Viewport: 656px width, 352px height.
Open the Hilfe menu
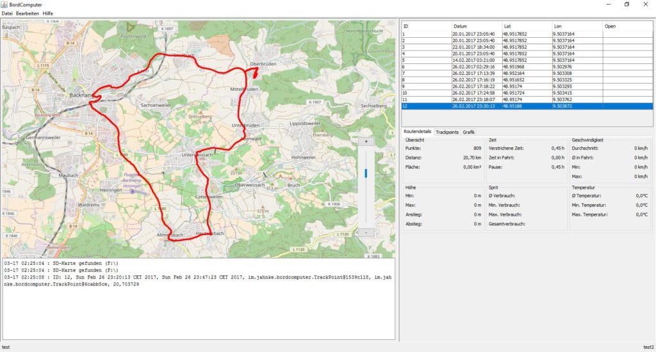click(x=47, y=13)
